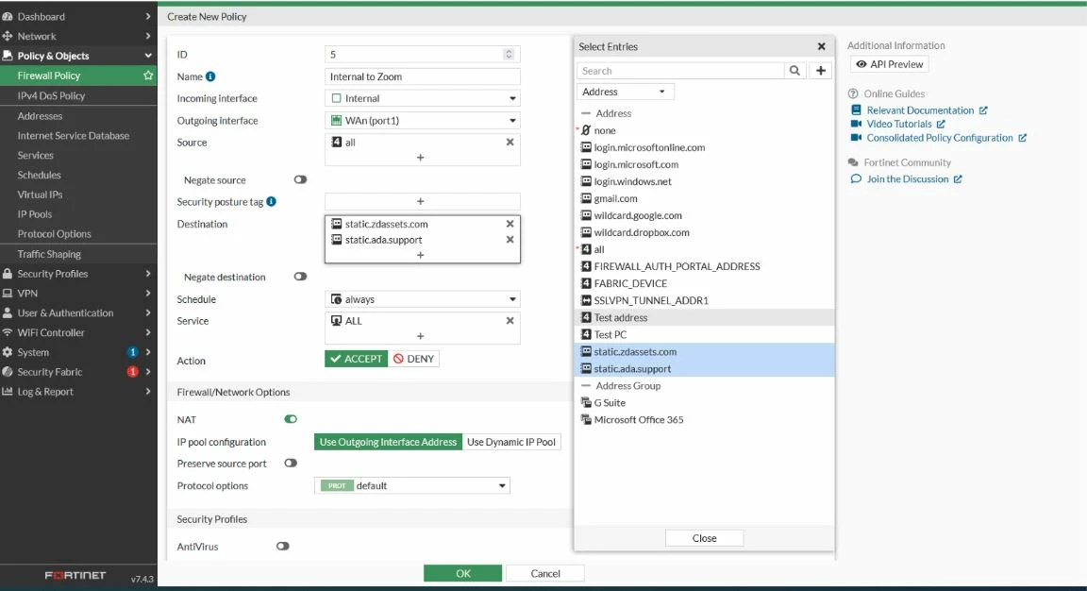This screenshot has width=1087, height=591.
Task: Enable the AntiVirus switch
Action: click(x=282, y=547)
